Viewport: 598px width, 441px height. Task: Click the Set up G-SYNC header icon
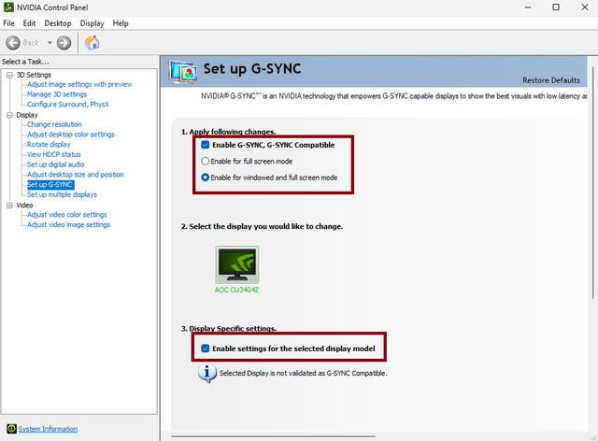pyautogui.click(x=183, y=72)
